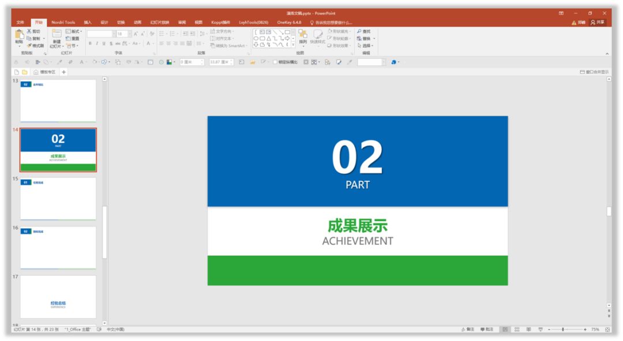Start Slide Show view icon
Viewport: 623px width, 341px height.
coord(541,329)
